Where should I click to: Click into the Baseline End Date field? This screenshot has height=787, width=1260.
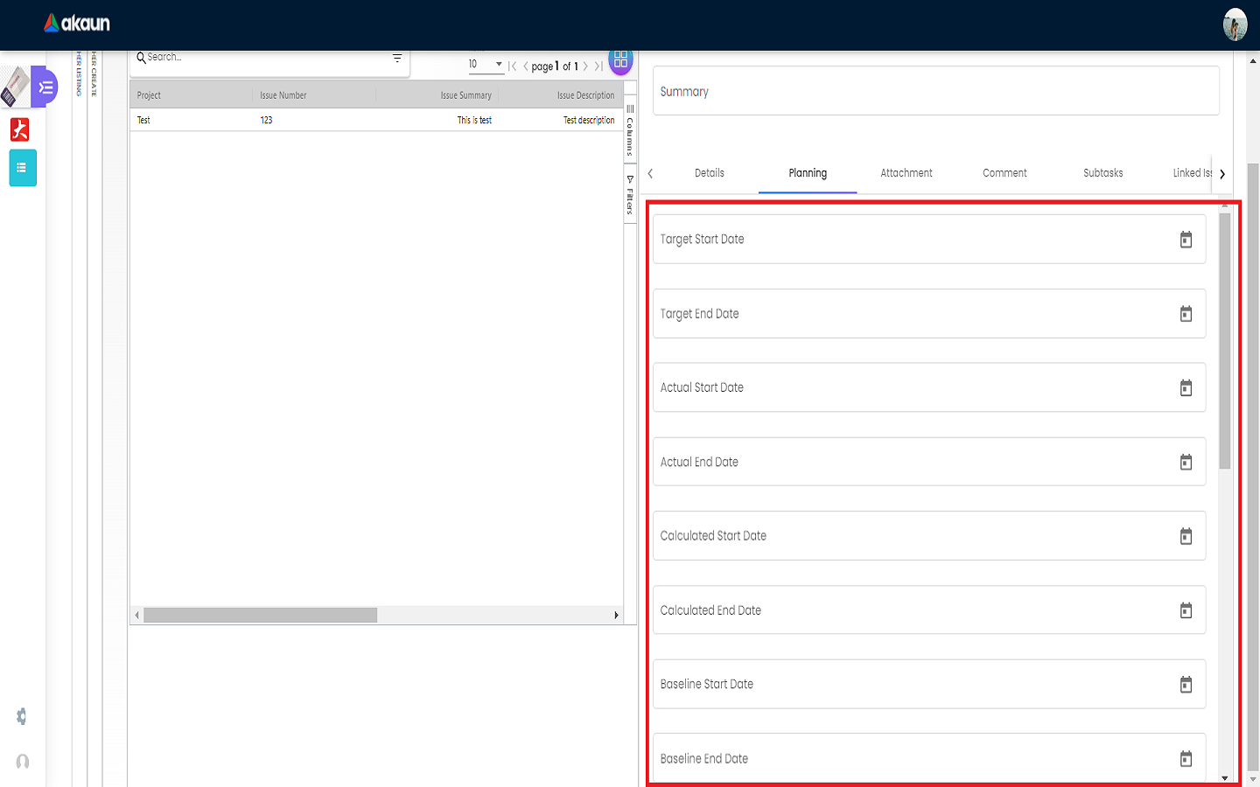pos(929,759)
